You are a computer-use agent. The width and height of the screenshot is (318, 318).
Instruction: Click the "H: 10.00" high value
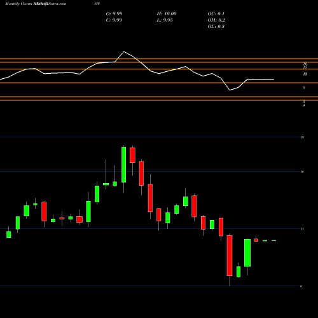point(167,14)
